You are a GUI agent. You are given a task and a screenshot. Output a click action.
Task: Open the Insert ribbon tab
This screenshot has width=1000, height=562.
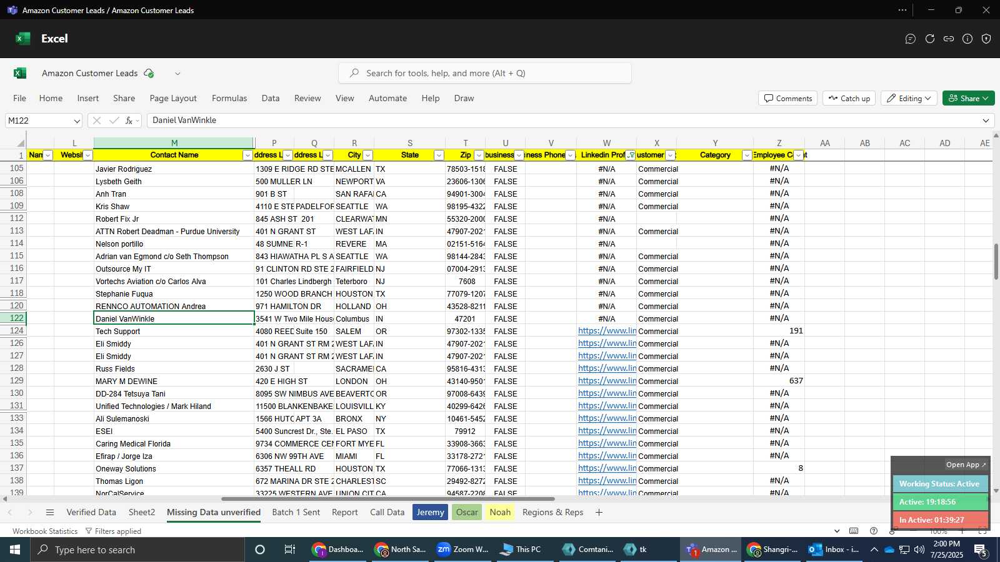(x=88, y=98)
